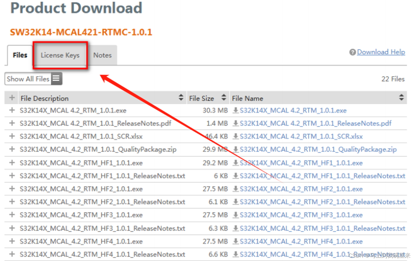Select the 1.4 MB file size cell

[217, 123]
